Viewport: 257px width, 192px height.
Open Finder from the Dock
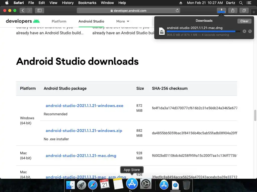(70, 185)
